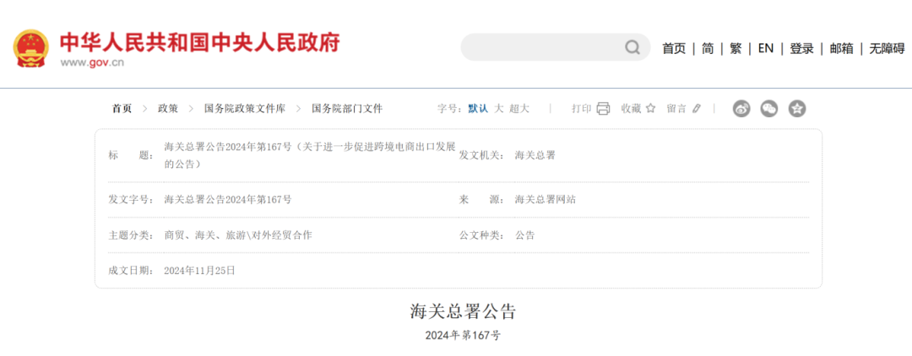This screenshot has height=356, width=912.
Task: Click the 收藏 favorite label
Action: (x=631, y=109)
